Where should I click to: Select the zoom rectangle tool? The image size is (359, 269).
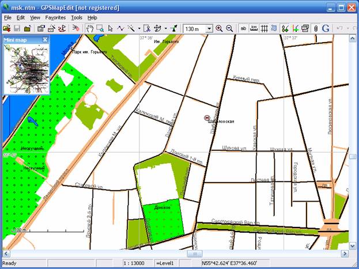pos(100,28)
